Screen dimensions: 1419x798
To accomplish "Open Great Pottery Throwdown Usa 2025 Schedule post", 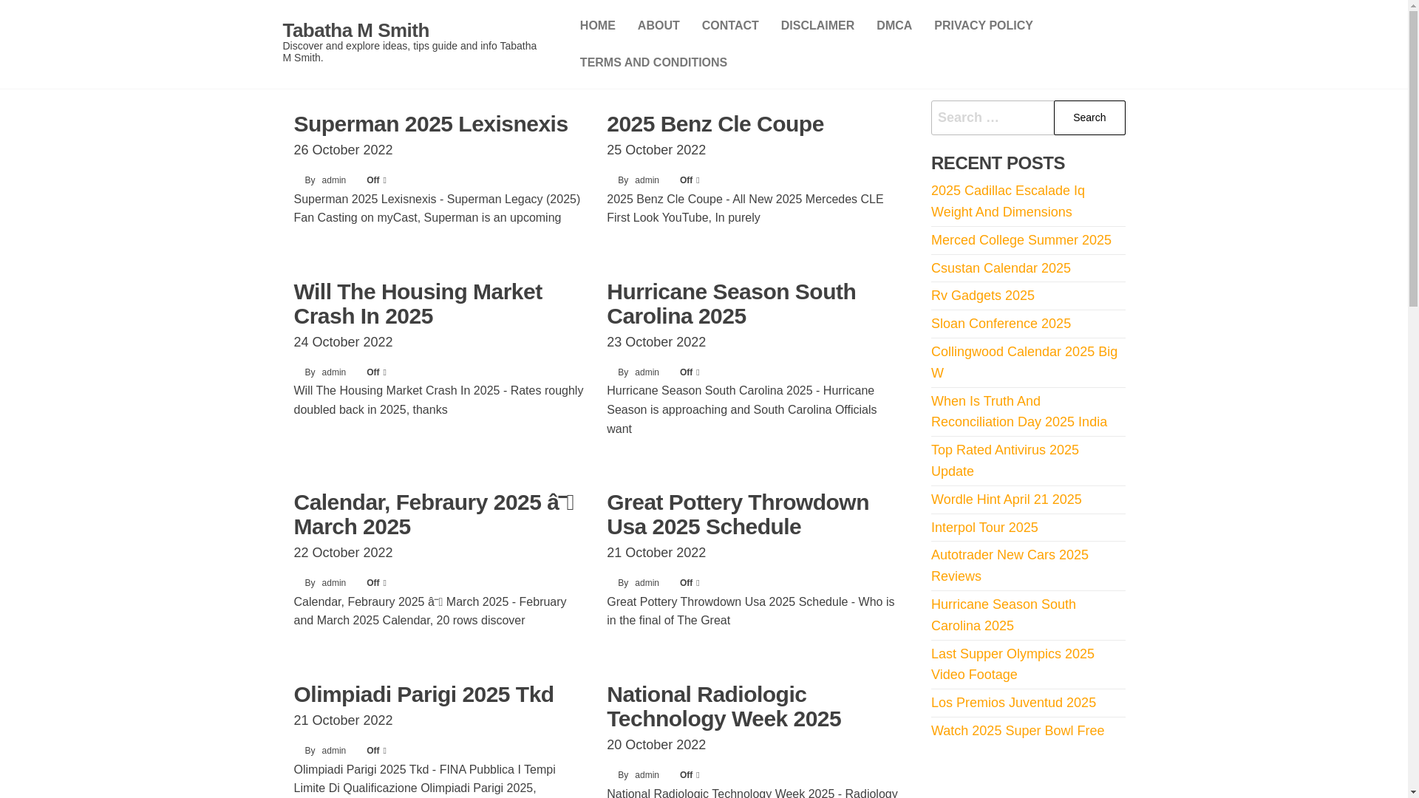I will (x=738, y=514).
